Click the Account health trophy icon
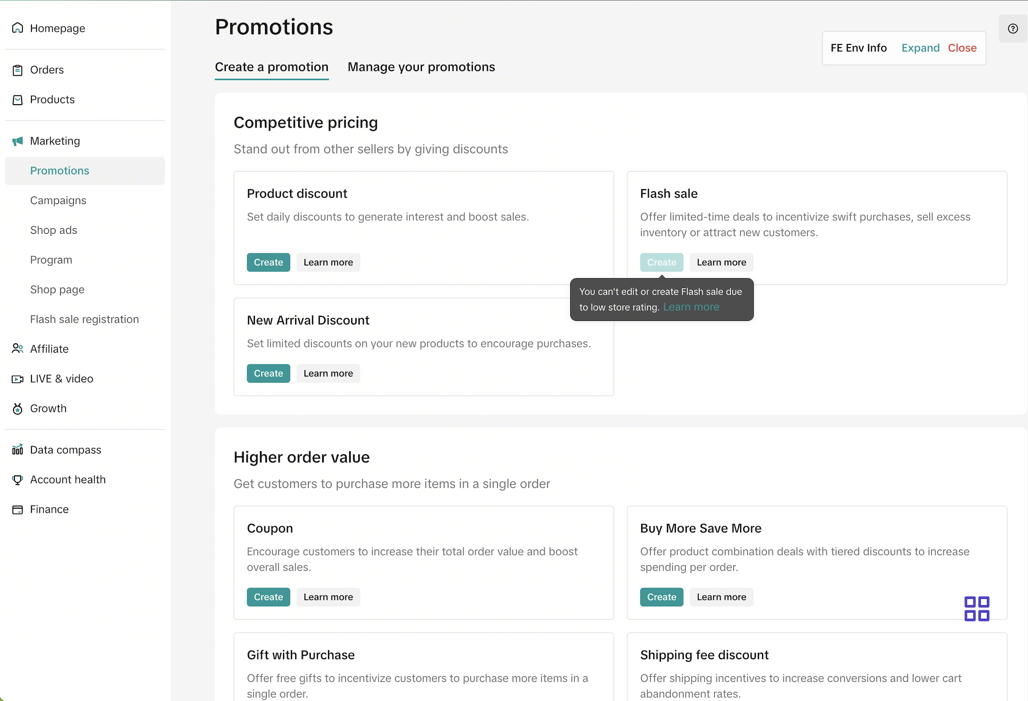Image resolution: width=1028 pixels, height=701 pixels. tap(18, 479)
